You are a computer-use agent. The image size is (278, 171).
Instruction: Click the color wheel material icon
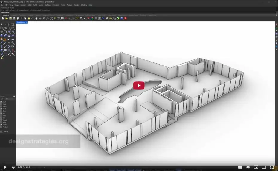[x=92, y=18]
